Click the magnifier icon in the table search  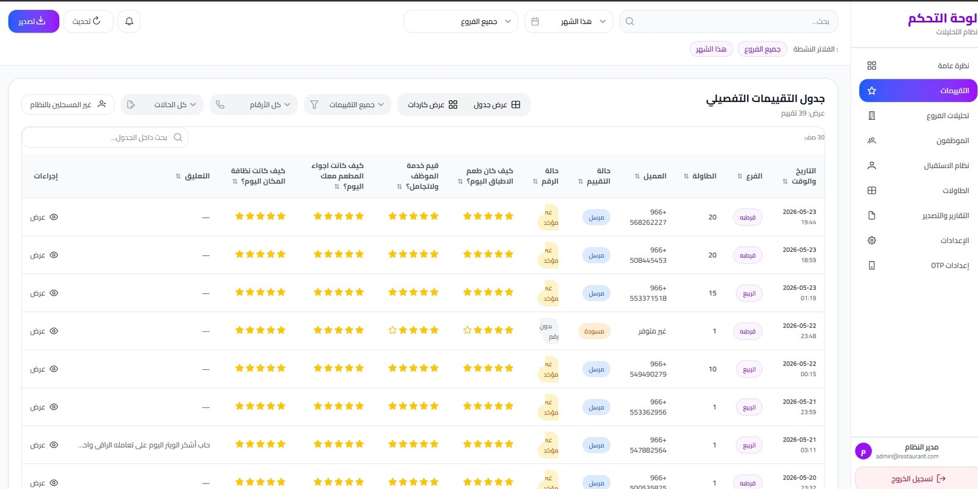tap(178, 138)
